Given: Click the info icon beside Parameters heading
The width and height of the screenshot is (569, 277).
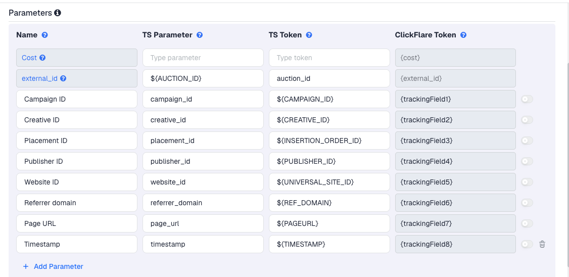Looking at the screenshot, I should coord(57,13).
